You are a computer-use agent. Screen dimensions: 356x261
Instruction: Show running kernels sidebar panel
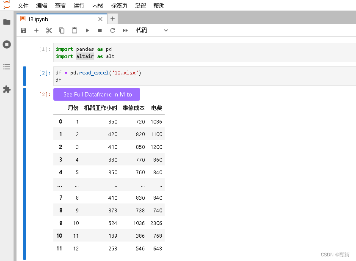tap(7, 44)
